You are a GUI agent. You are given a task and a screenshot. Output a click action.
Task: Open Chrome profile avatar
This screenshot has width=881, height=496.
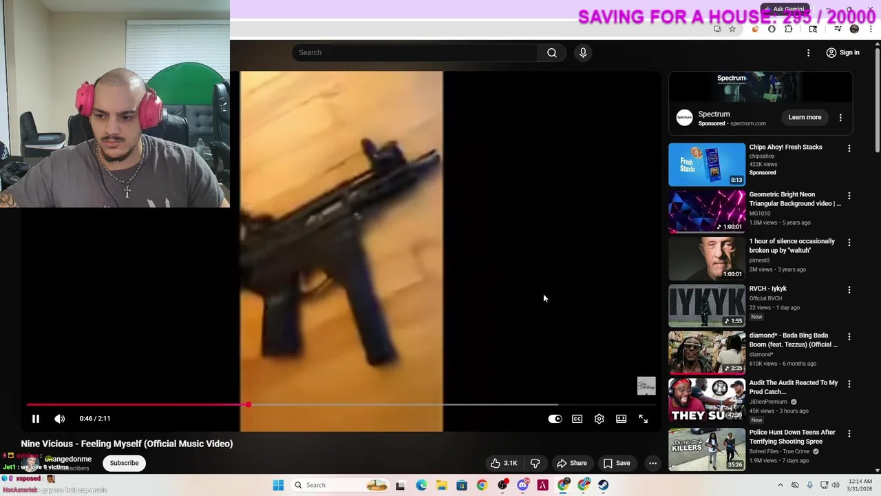854,29
